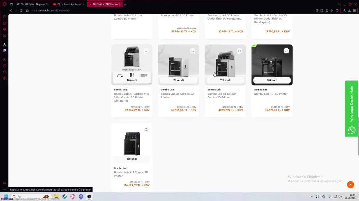Screen dimensions: 359x201
Task: Take a snapshot with the capture icon
Action: (x=322, y=10)
